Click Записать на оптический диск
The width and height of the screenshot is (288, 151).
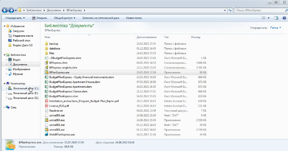101,18
